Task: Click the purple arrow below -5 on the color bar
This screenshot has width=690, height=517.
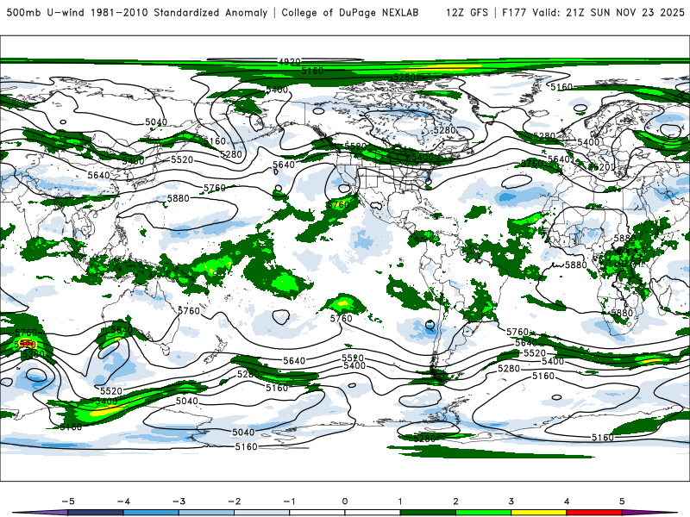Action: 41,513
